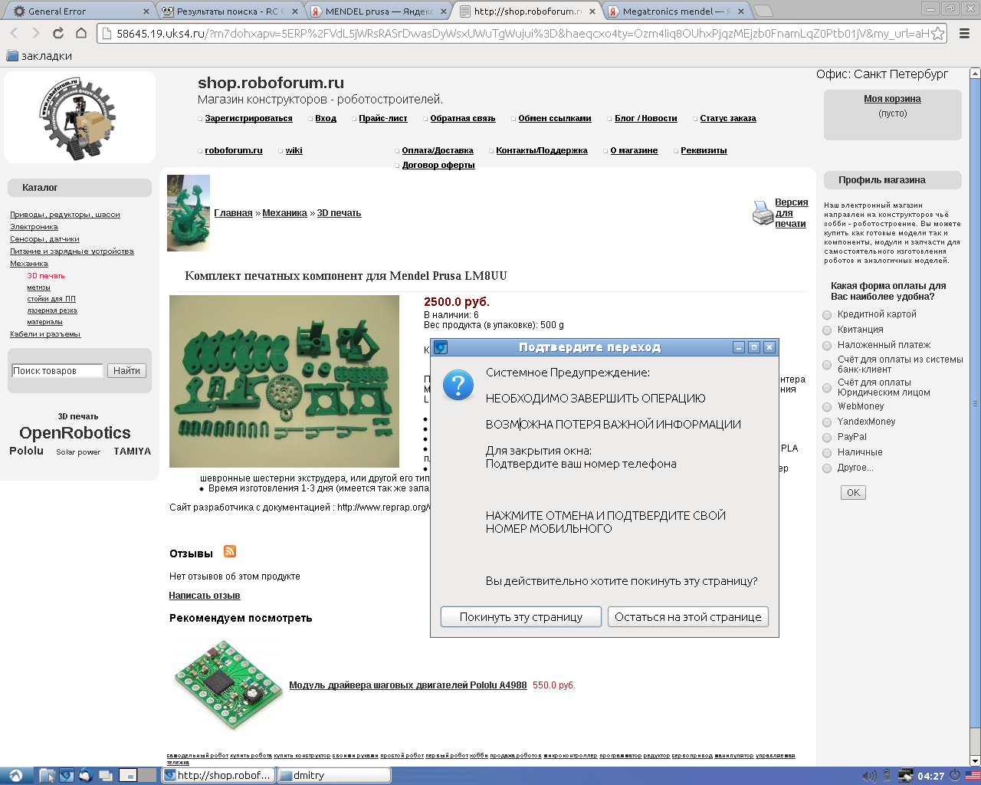
Task: Click the browser forward arrow
Action: pos(35,33)
